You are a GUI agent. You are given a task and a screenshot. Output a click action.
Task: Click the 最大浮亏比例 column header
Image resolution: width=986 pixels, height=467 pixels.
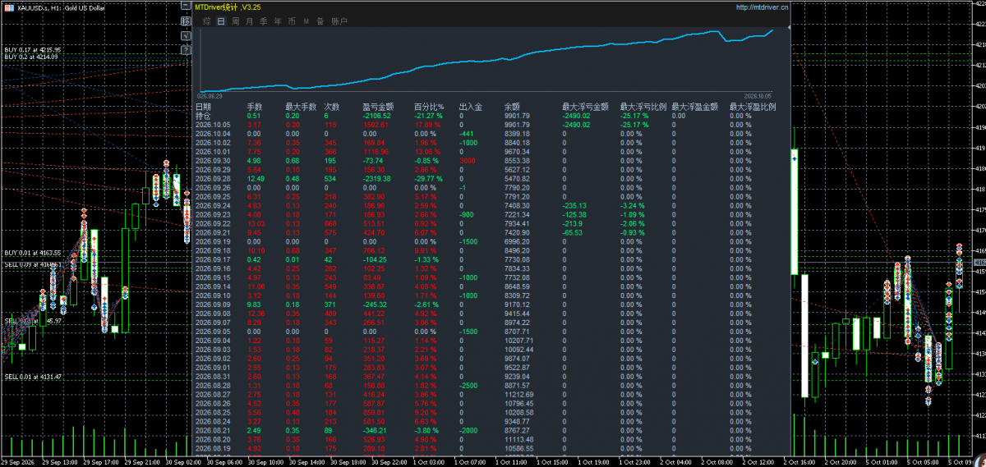(x=643, y=107)
